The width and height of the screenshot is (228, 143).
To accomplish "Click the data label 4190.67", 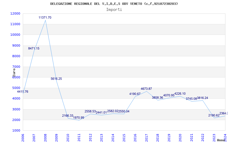I will click(135, 94).
